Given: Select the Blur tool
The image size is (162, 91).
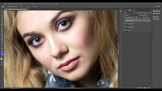Looking at the screenshot, I should (x=2, y=38).
